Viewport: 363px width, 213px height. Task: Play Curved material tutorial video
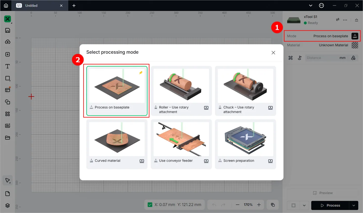(142, 161)
